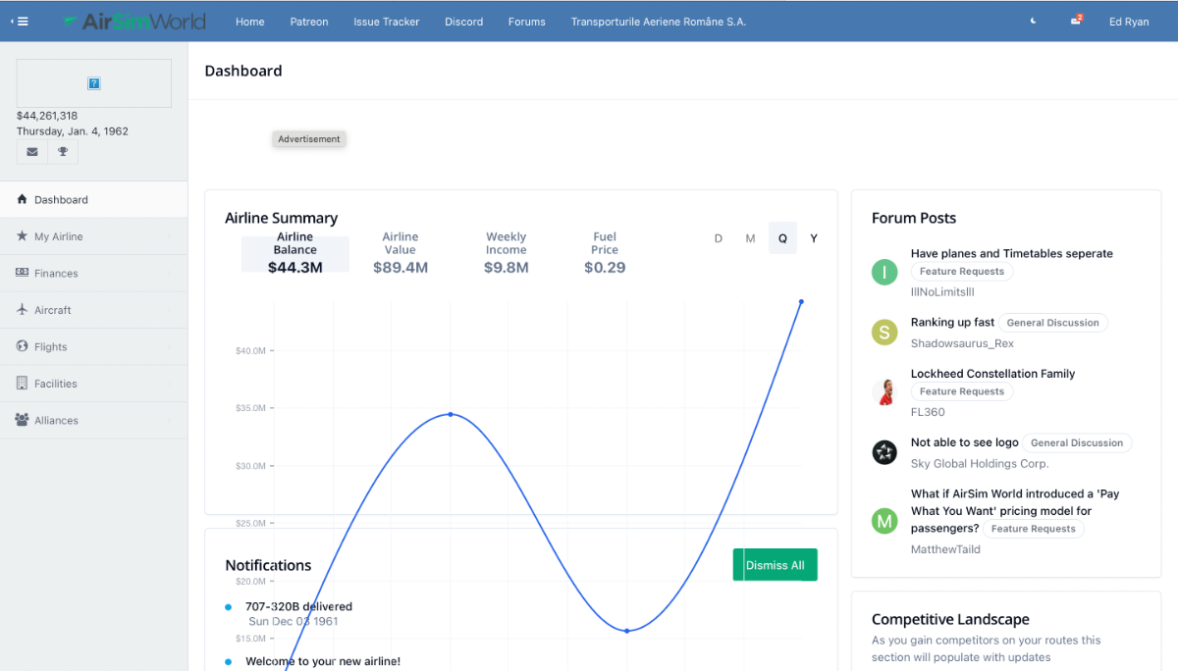The width and height of the screenshot is (1178, 671).
Task: Open the Flights globe menu item
Action: pyautogui.click(x=93, y=347)
